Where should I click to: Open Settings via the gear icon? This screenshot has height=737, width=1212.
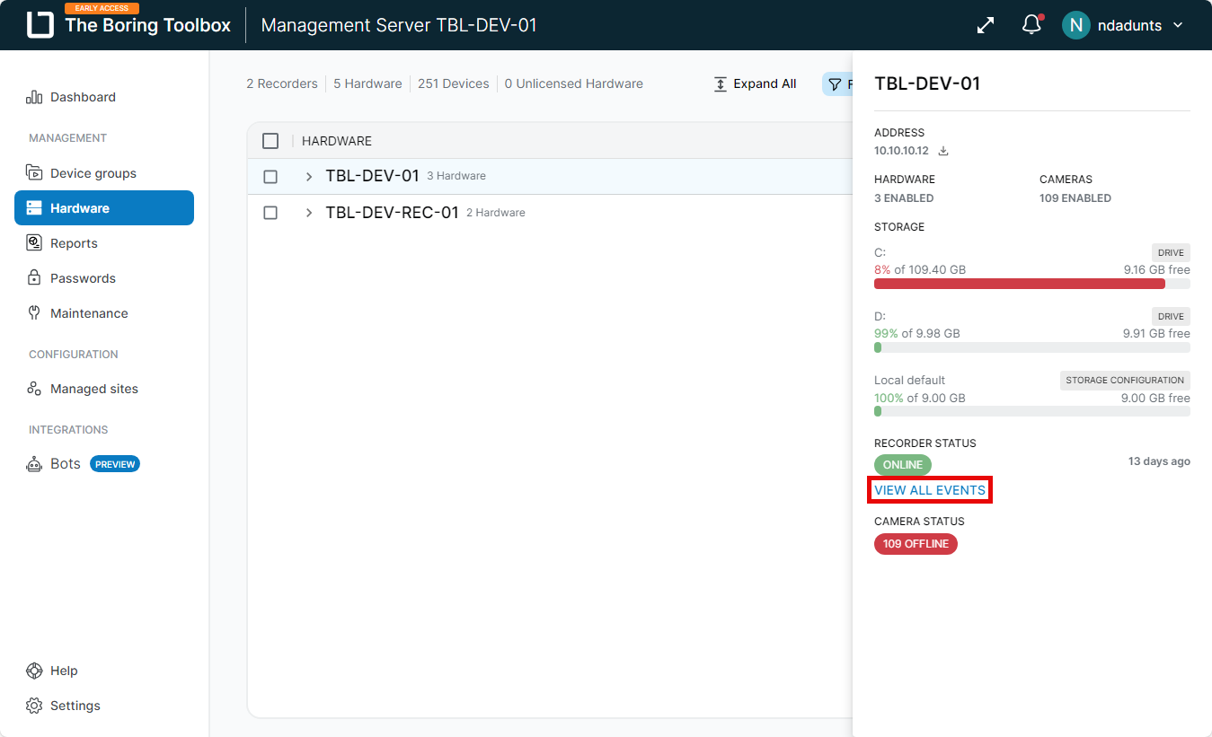point(34,706)
